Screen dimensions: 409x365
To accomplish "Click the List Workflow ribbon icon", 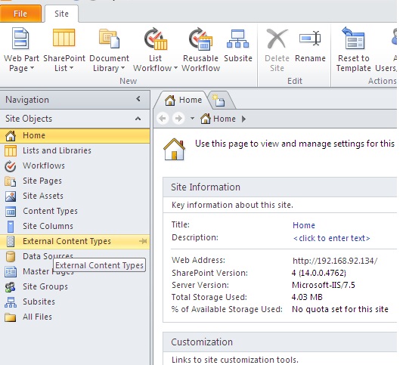I will click(x=156, y=39).
